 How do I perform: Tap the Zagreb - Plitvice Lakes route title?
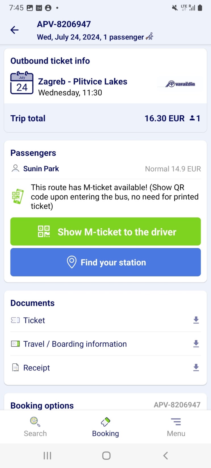[83, 82]
